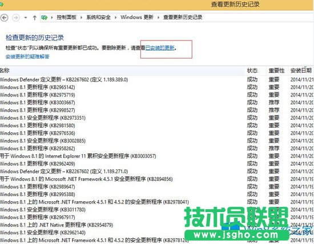This screenshot has width=314, height=244.
Task: Select .NET Native update KB2954879 row
Action: pyautogui.click(x=157, y=225)
